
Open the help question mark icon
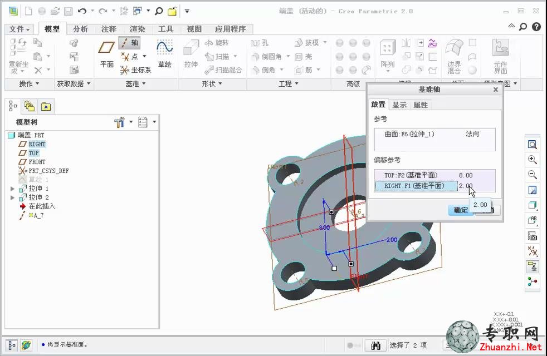point(536,27)
